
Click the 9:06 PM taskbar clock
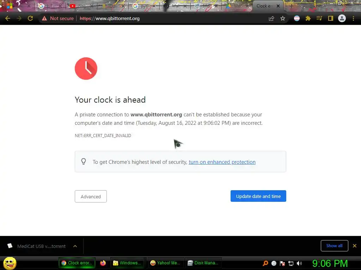(330, 263)
